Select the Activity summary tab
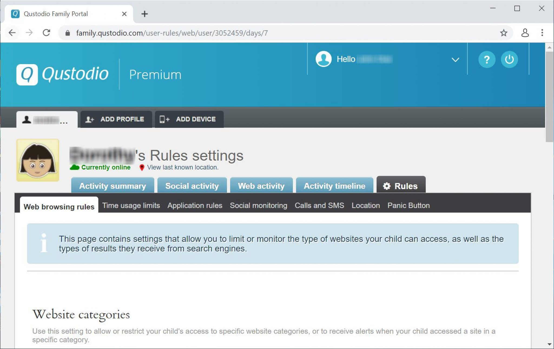This screenshot has height=349, width=554. point(112,186)
